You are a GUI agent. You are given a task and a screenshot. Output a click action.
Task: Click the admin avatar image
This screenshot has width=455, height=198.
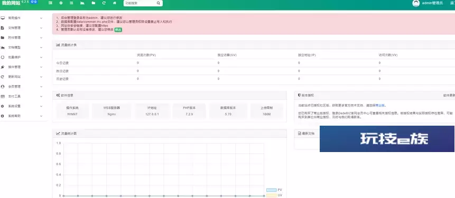[x=416, y=3]
